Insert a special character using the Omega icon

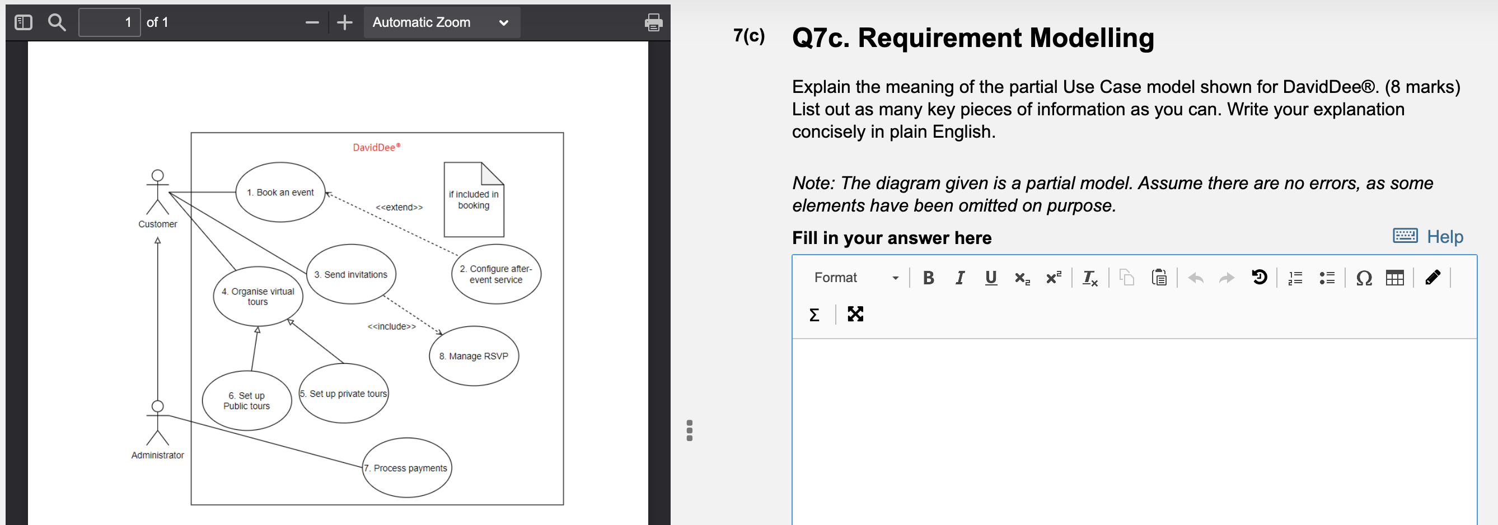pos(1364,278)
